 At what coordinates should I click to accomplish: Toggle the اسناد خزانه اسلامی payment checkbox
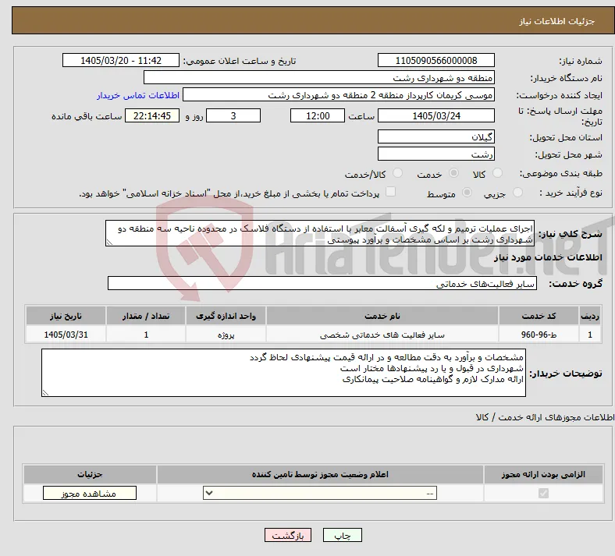tap(390, 192)
